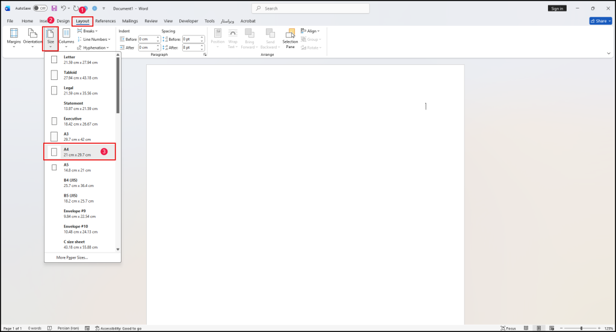
Task: Open the Orientation menu
Action: click(x=32, y=38)
